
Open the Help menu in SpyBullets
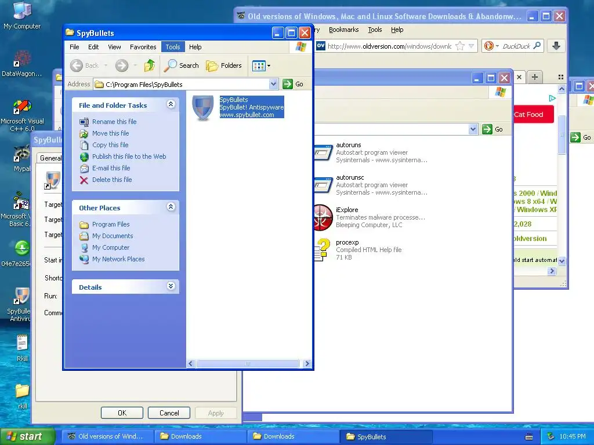point(195,47)
